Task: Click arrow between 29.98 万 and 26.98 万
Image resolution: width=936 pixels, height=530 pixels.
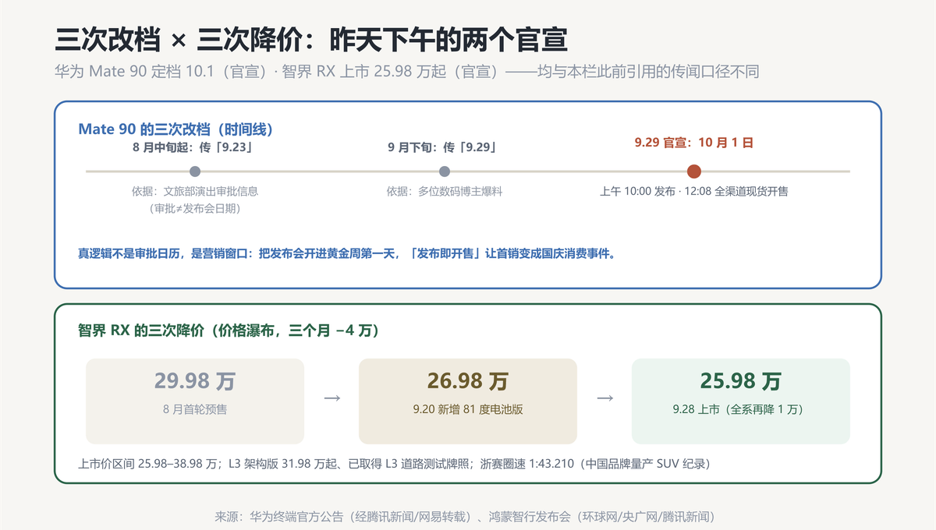Action: (331, 398)
